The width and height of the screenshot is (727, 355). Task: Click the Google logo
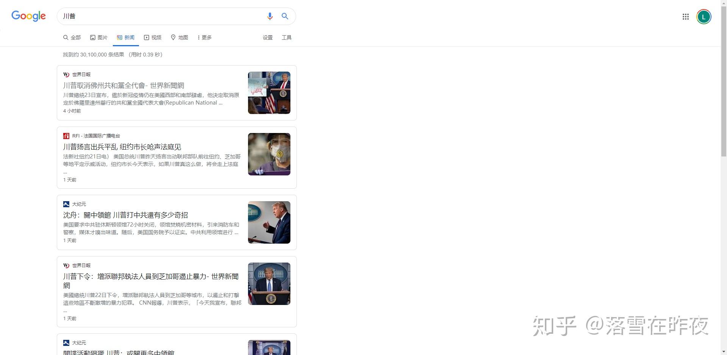[x=28, y=16]
